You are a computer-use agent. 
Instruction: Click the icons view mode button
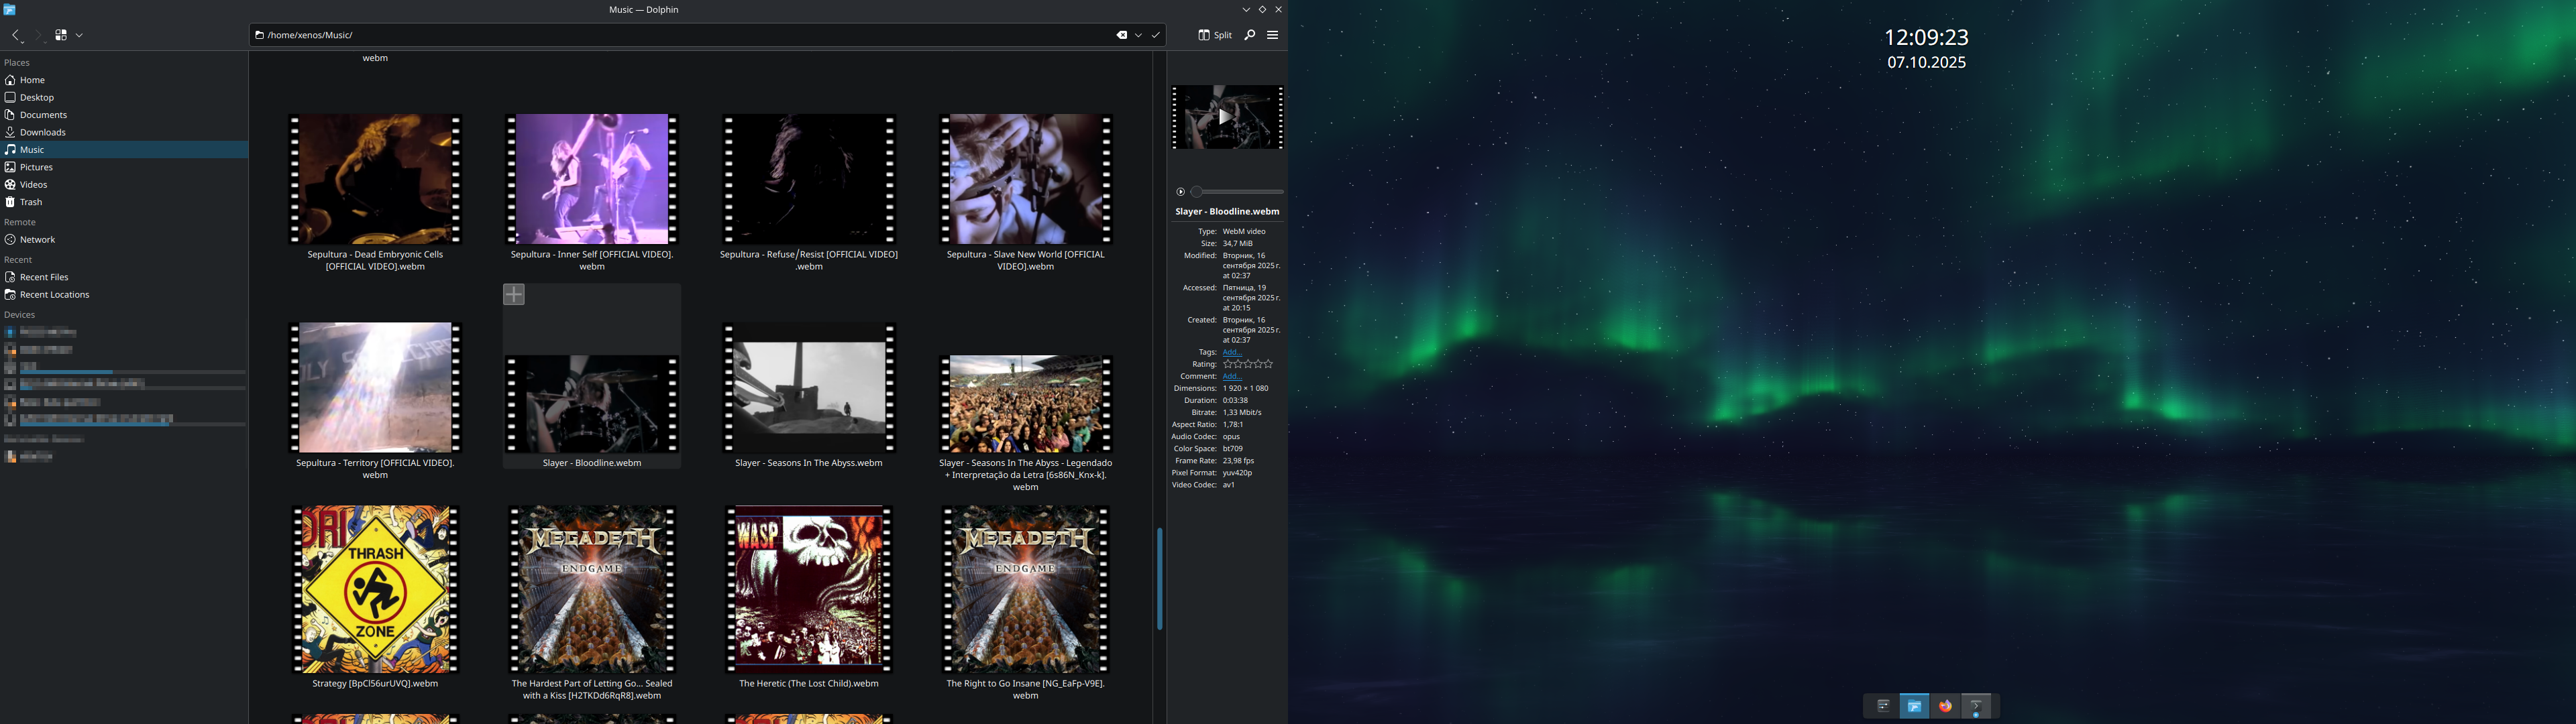click(x=61, y=35)
